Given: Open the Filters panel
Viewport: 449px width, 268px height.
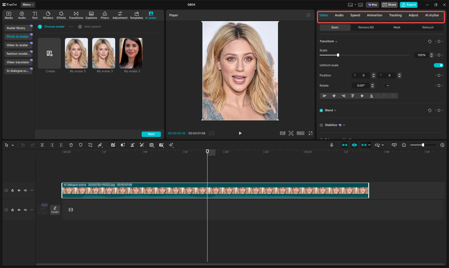Looking at the screenshot, I should [104, 15].
